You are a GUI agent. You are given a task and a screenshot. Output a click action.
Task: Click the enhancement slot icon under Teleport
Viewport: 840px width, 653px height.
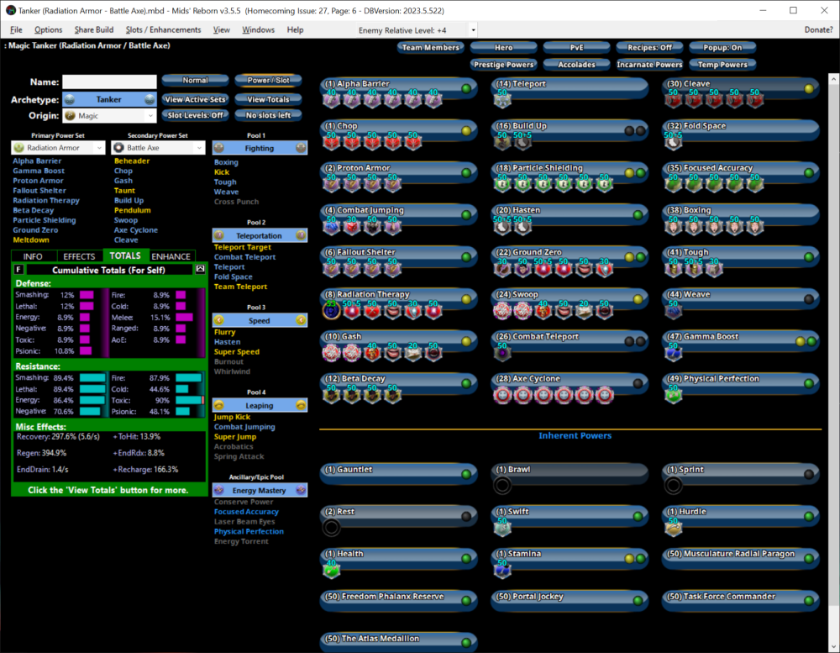click(x=502, y=101)
